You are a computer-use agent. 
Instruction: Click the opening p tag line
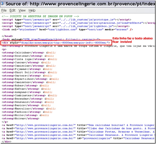(4, 49)
